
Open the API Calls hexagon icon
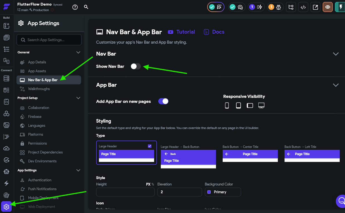(6, 113)
